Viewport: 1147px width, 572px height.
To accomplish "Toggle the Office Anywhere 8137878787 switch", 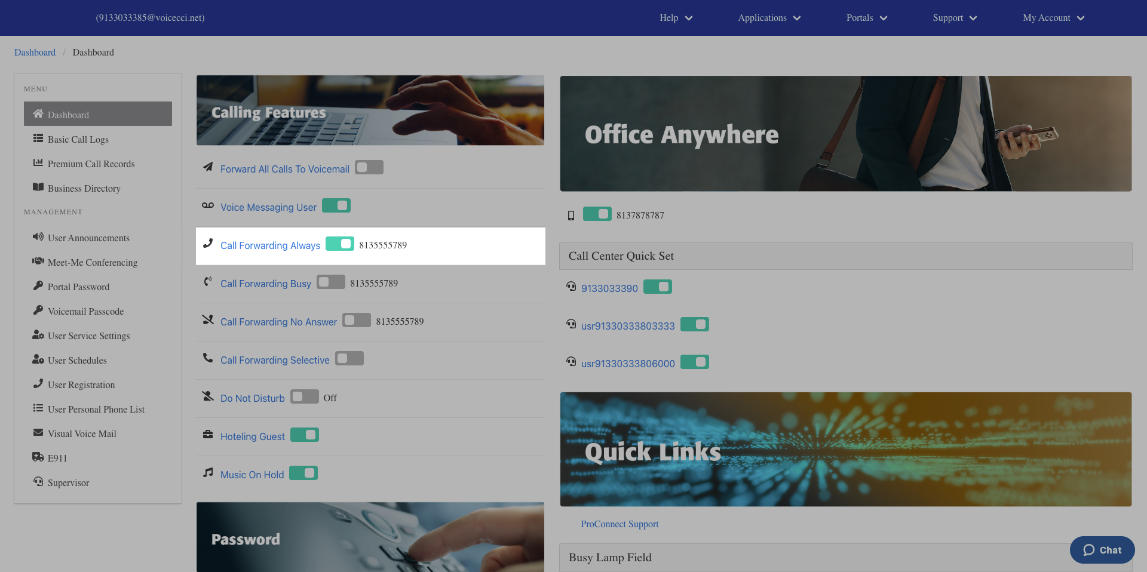I will click(597, 214).
